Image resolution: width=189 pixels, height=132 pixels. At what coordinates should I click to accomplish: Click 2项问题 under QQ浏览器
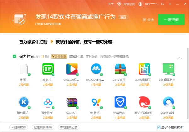(169, 118)
